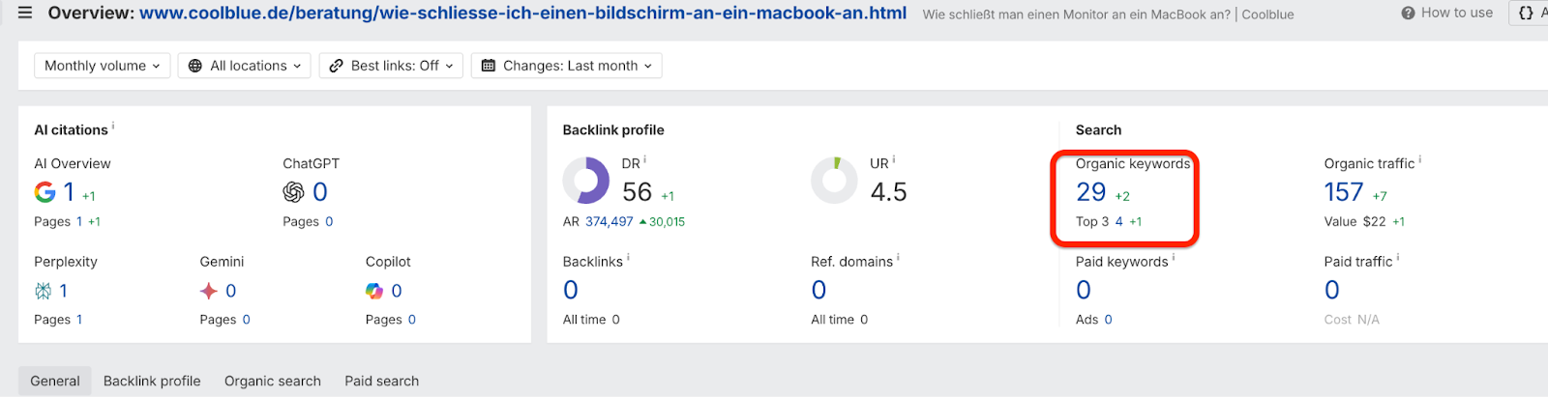
Task: Click the Google AI Overview icon
Action: click(45, 192)
